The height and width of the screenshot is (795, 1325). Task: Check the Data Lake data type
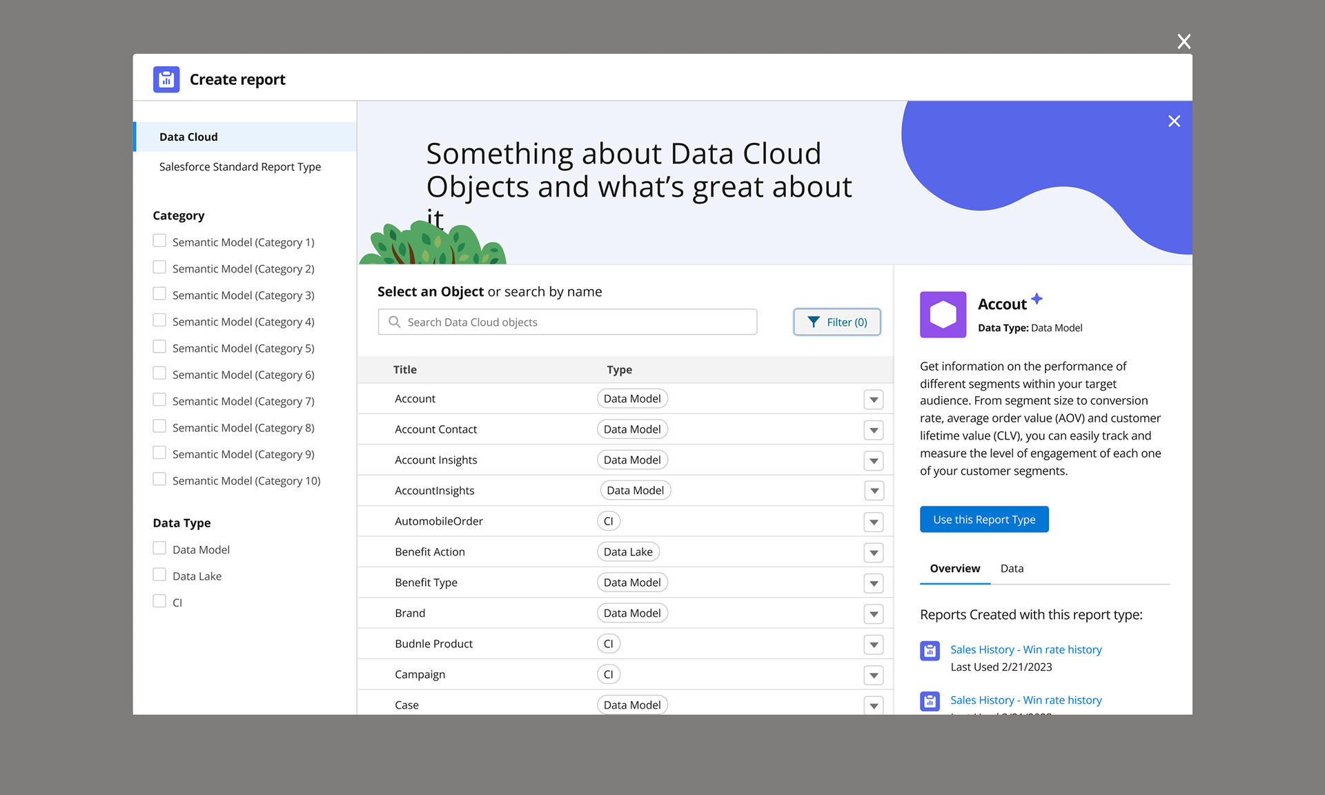(159, 575)
